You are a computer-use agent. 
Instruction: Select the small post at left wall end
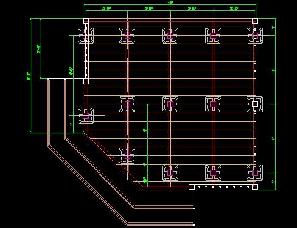pos(86,81)
